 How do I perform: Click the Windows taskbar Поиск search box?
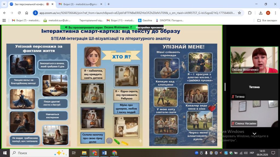(38, 153)
